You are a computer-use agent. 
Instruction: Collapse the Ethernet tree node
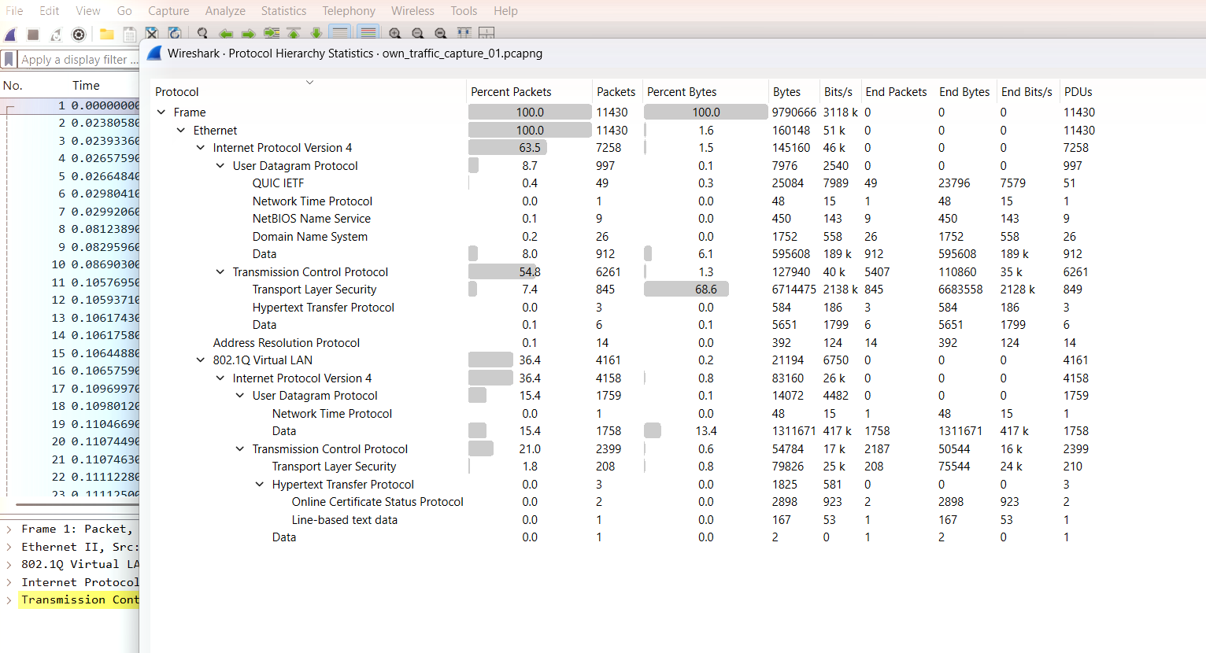(181, 131)
